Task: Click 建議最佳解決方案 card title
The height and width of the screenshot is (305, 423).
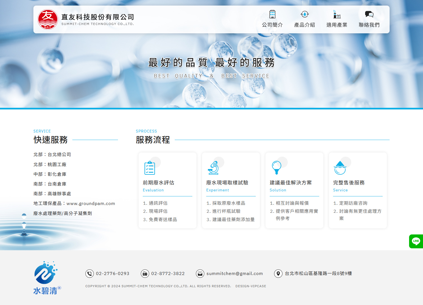Action: click(291, 182)
